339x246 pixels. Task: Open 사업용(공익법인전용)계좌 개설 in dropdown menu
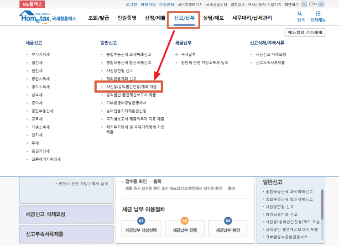[x=131, y=87]
